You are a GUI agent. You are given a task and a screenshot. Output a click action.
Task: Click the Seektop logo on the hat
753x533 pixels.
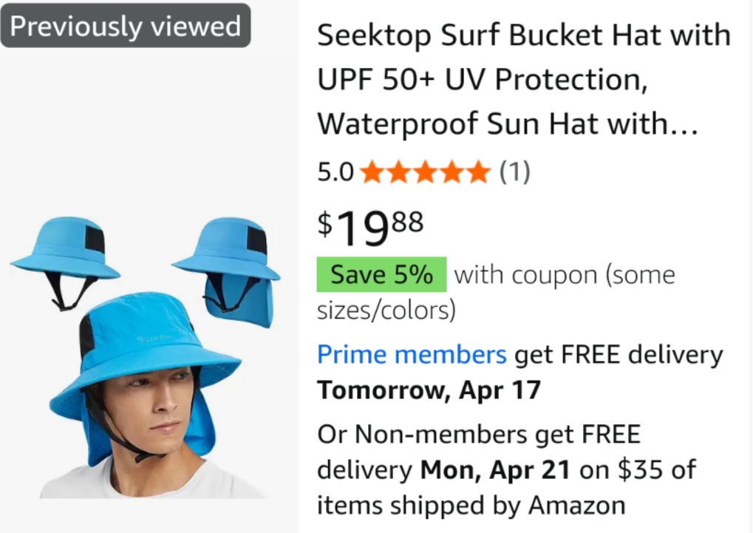click(157, 339)
